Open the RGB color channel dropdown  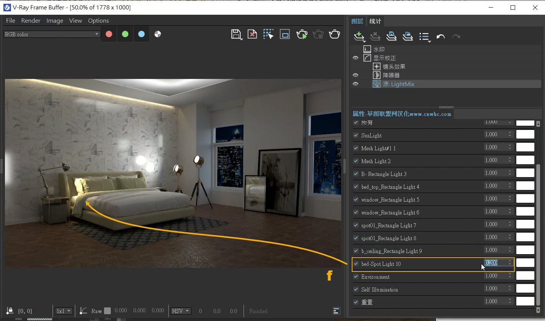point(52,34)
